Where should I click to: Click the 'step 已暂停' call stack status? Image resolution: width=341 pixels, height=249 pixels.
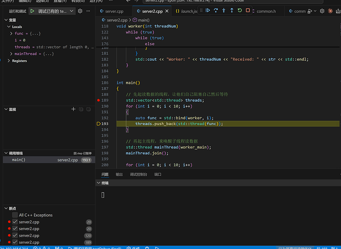click(83, 153)
